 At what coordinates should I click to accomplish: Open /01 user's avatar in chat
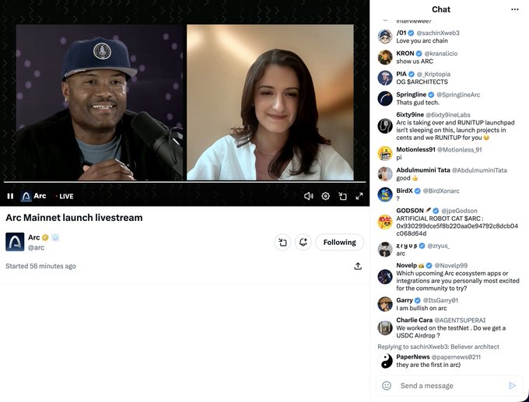385,37
